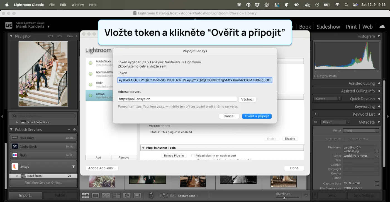Click the Navigator wedding photo preview
390x202 pixels.
43,74
